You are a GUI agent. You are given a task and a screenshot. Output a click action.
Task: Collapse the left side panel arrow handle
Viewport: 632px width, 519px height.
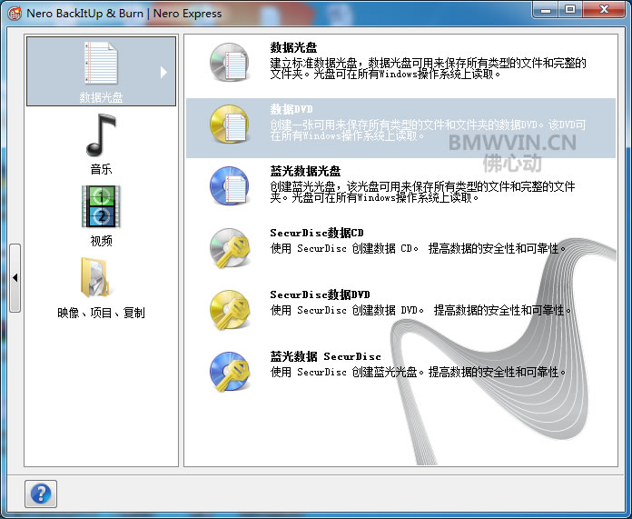(15, 277)
